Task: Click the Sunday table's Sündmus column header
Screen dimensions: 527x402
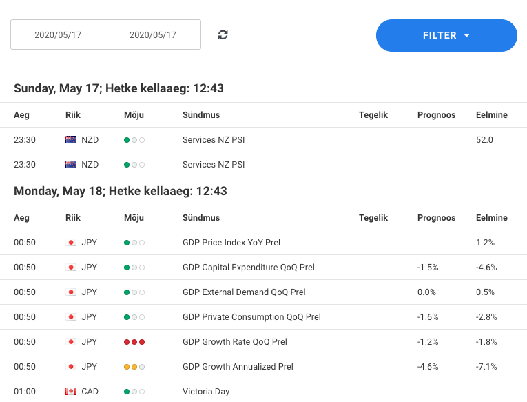Action: [201, 115]
